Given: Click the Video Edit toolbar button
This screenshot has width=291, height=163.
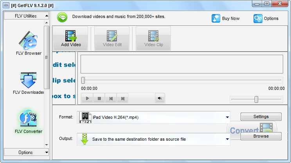Looking at the screenshot, I should [x=112, y=38].
